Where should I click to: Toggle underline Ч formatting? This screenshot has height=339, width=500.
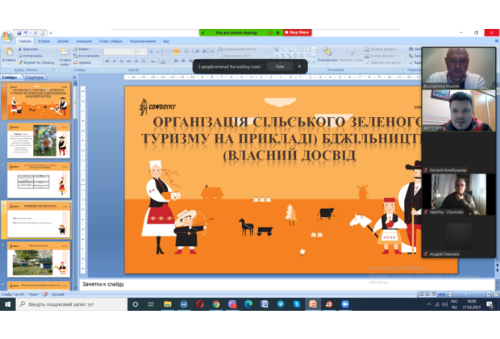click(x=122, y=61)
